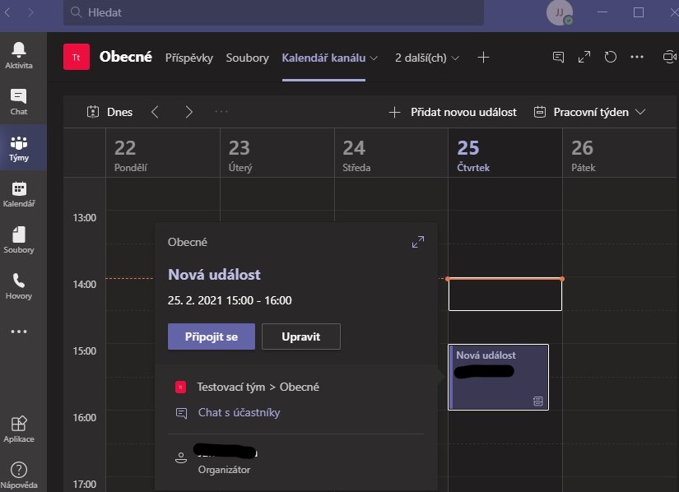Select the 26 Pátek day header
The width and height of the screenshot is (679, 492).
click(620, 154)
